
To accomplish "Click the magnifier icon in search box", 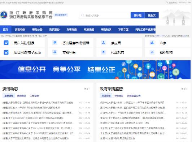I will pos(82,15).
